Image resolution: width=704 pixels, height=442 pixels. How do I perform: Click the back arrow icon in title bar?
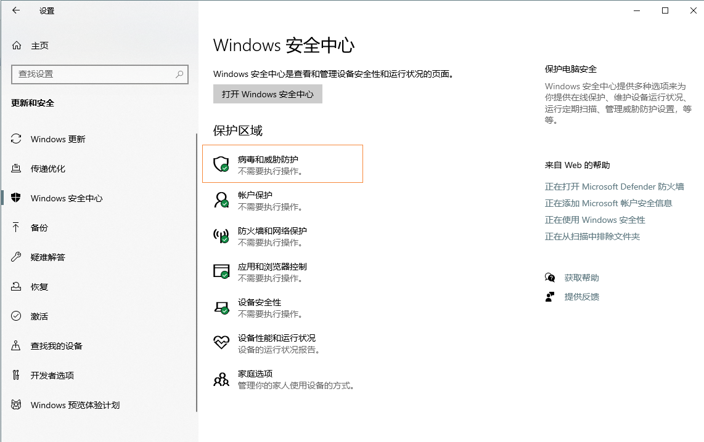click(x=16, y=10)
